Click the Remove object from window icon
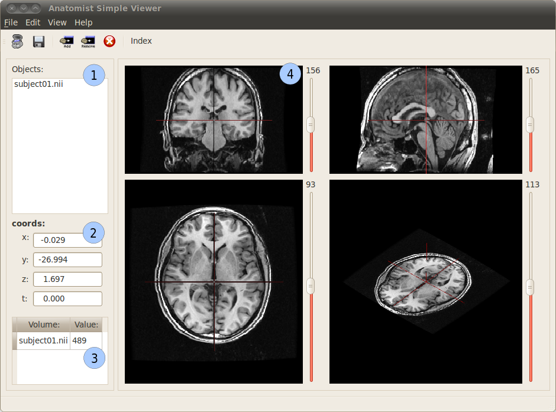The height and width of the screenshot is (412, 556). (88, 41)
